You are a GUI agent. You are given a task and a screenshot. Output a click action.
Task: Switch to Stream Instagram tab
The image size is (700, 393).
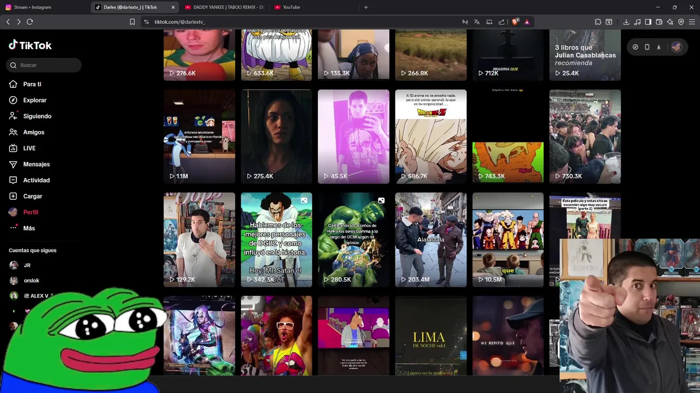click(x=44, y=7)
